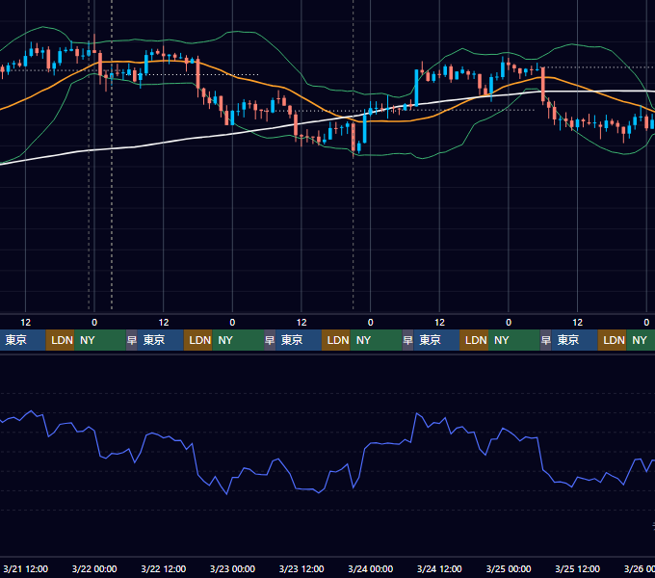
Task: Select the 早 early-session block before 3/24 東京
Action: point(407,340)
